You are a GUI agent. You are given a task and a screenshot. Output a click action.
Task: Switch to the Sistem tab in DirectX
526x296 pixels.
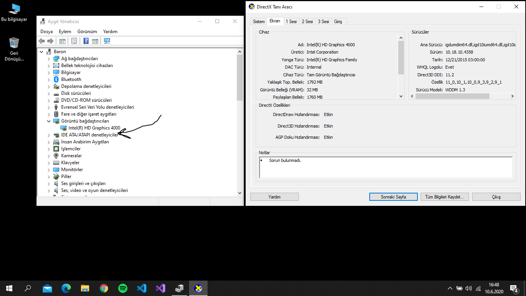point(259,22)
